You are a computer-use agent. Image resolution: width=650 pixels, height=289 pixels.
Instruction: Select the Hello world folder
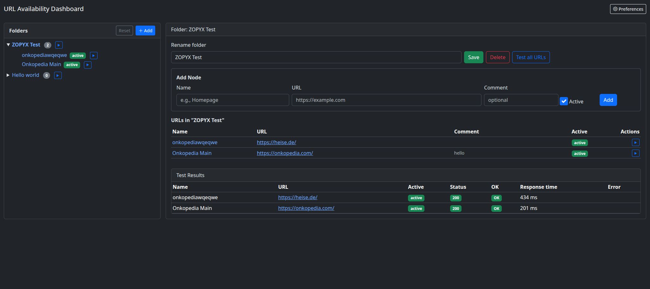(x=26, y=75)
